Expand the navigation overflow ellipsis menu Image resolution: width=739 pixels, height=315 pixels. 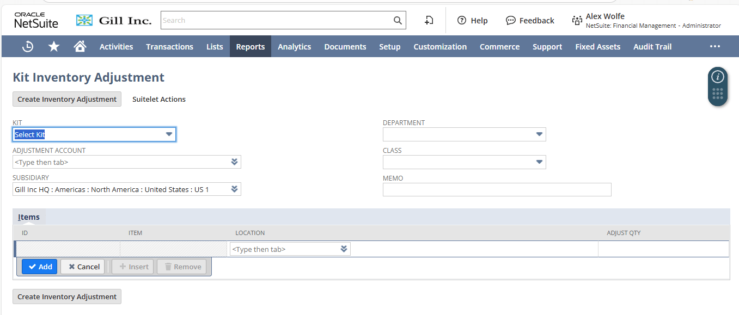click(715, 47)
